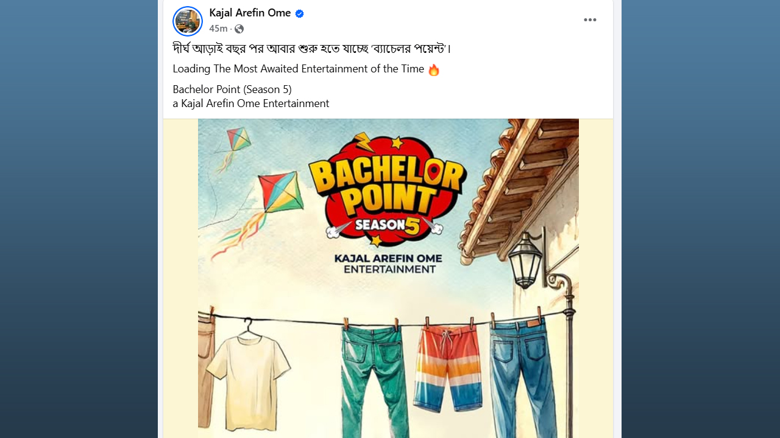Click 'KAJAL AREFIN OME ENTERTAINMENT' poster text

click(388, 263)
